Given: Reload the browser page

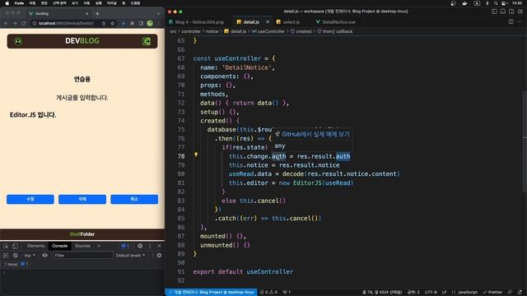Looking at the screenshot, I should pyautogui.click(x=24, y=23).
